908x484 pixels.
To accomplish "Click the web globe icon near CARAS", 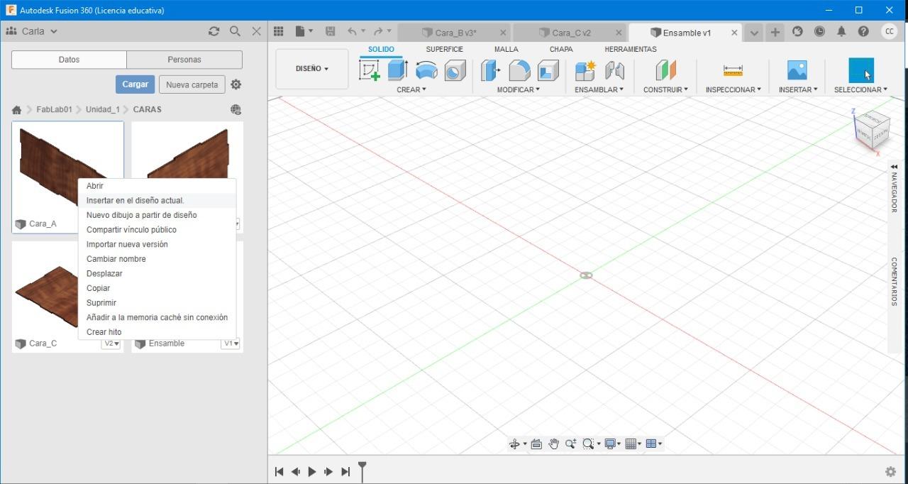I will coord(236,109).
